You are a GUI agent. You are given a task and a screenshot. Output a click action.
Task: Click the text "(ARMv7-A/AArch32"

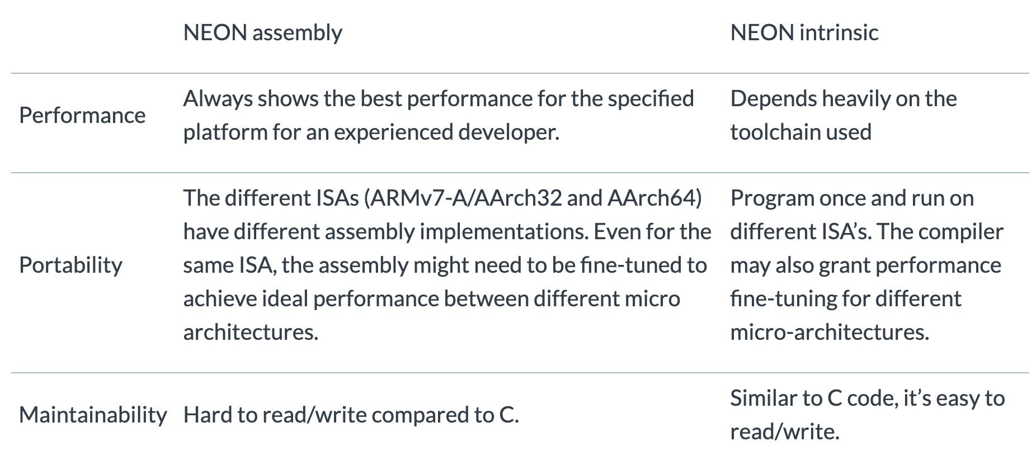pos(463,198)
